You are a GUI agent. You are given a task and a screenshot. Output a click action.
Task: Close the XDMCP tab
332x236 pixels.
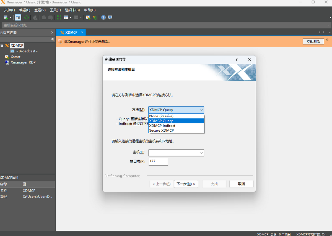pyautogui.click(x=82, y=32)
